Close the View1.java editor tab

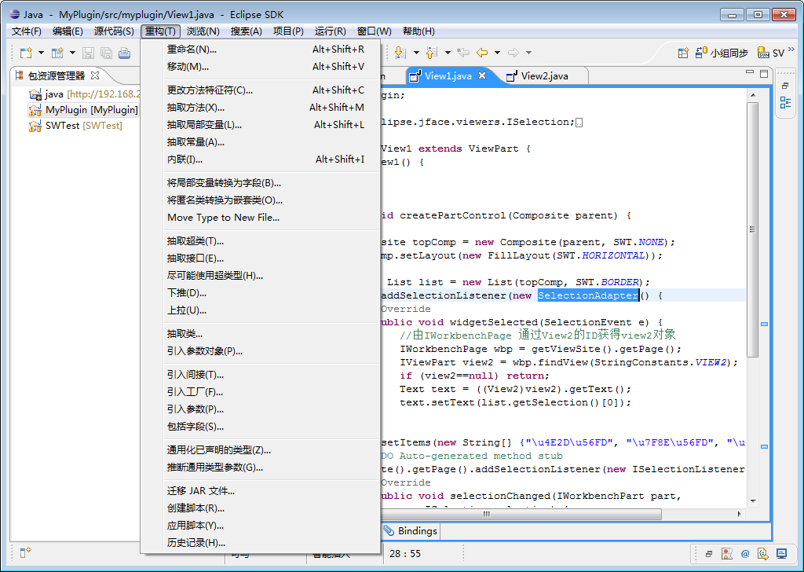[482, 75]
